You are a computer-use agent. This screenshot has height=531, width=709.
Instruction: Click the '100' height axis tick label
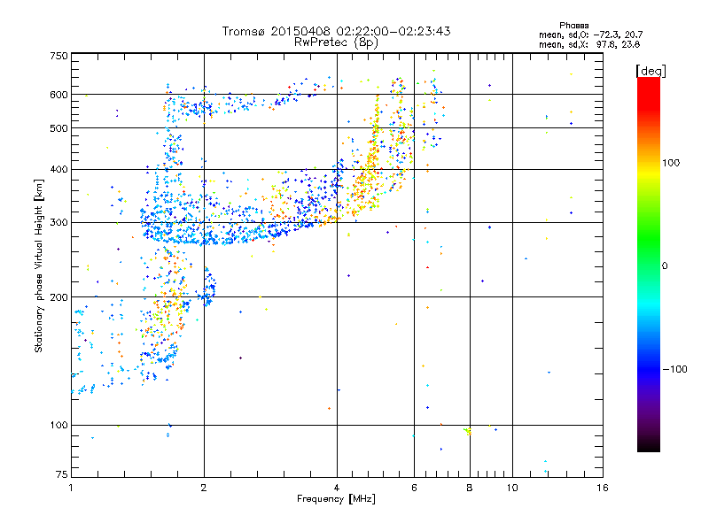click(x=58, y=425)
